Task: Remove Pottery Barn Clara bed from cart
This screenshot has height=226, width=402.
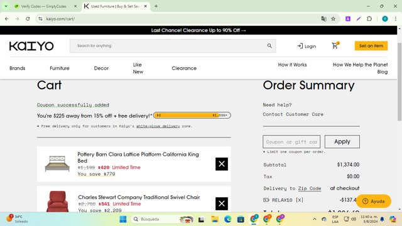Action: [222, 164]
